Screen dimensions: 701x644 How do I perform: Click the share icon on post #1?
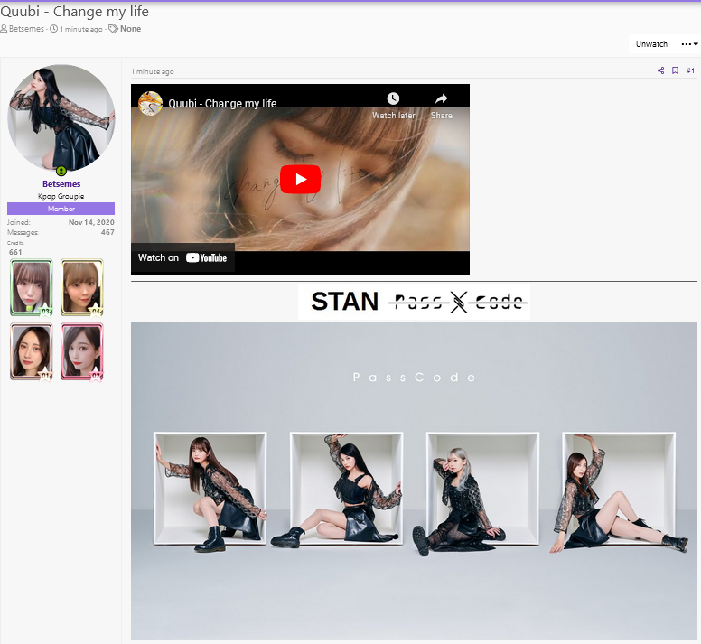tap(660, 70)
